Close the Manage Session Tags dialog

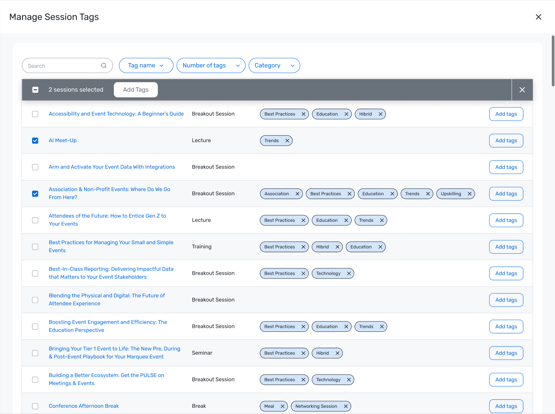[538, 17]
